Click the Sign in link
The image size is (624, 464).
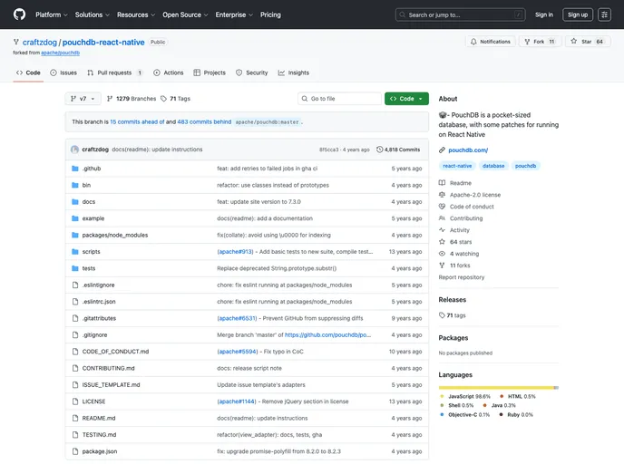pyautogui.click(x=543, y=14)
